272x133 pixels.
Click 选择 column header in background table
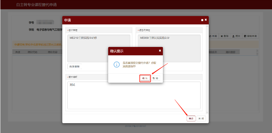pos(18,52)
